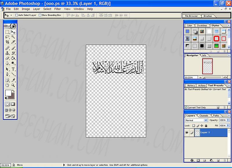Toggle lock transparent pixels
The image size is (232, 168).
coord(193,126)
